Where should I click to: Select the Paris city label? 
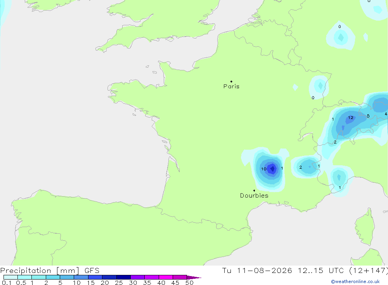tap(231, 86)
